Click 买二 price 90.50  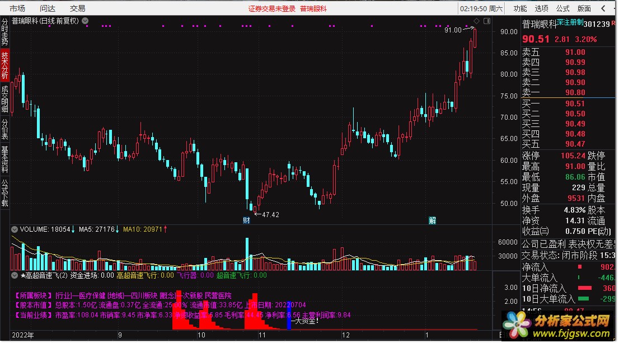tap(575, 114)
